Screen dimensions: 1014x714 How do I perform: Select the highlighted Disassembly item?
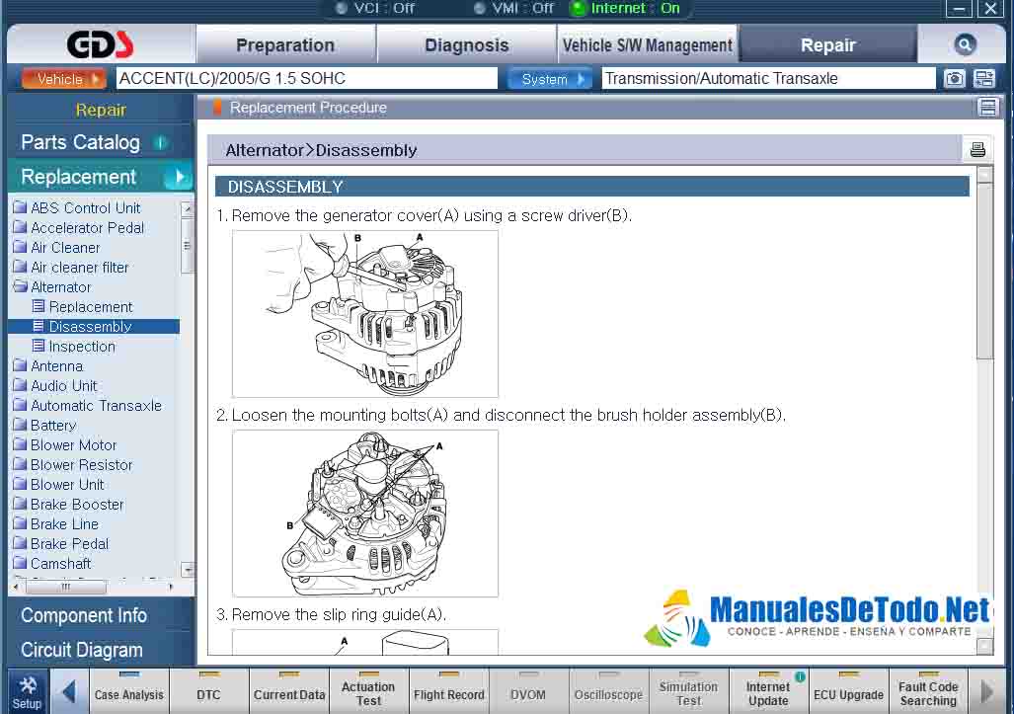pos(94,326)
